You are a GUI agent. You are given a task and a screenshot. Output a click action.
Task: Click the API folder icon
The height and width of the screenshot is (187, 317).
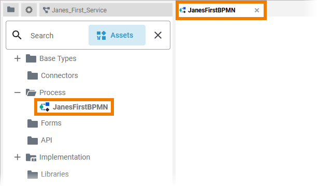click(33, 141)
